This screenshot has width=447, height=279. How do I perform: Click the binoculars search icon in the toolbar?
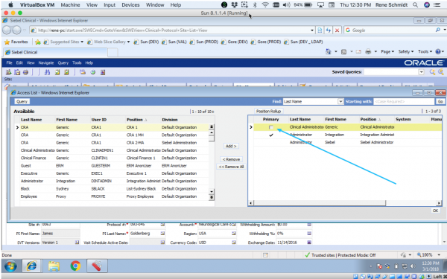point(48,72)
